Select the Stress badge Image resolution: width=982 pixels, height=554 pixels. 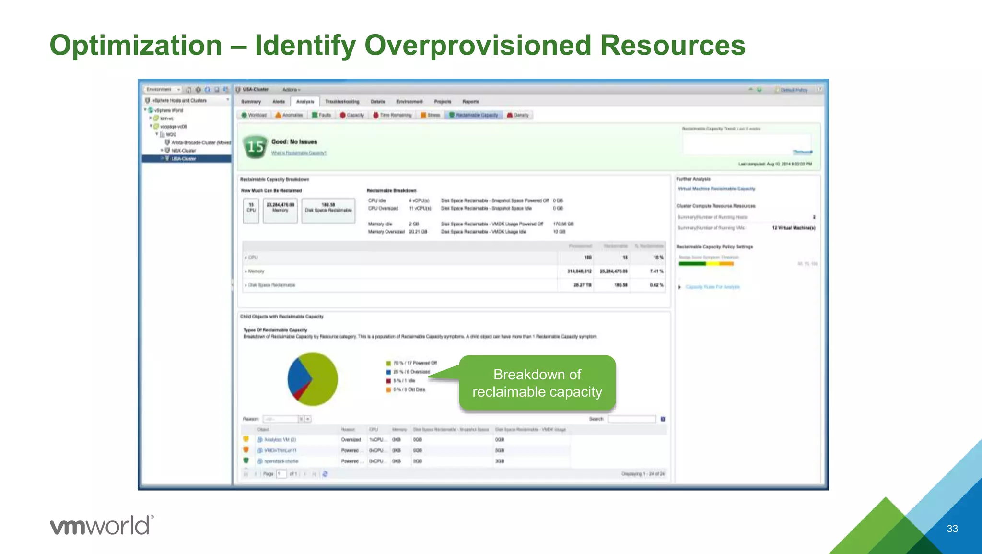point(430,115)
